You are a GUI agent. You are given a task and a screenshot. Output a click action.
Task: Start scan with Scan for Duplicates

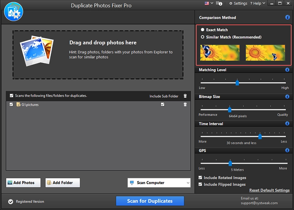coord(150,201)
